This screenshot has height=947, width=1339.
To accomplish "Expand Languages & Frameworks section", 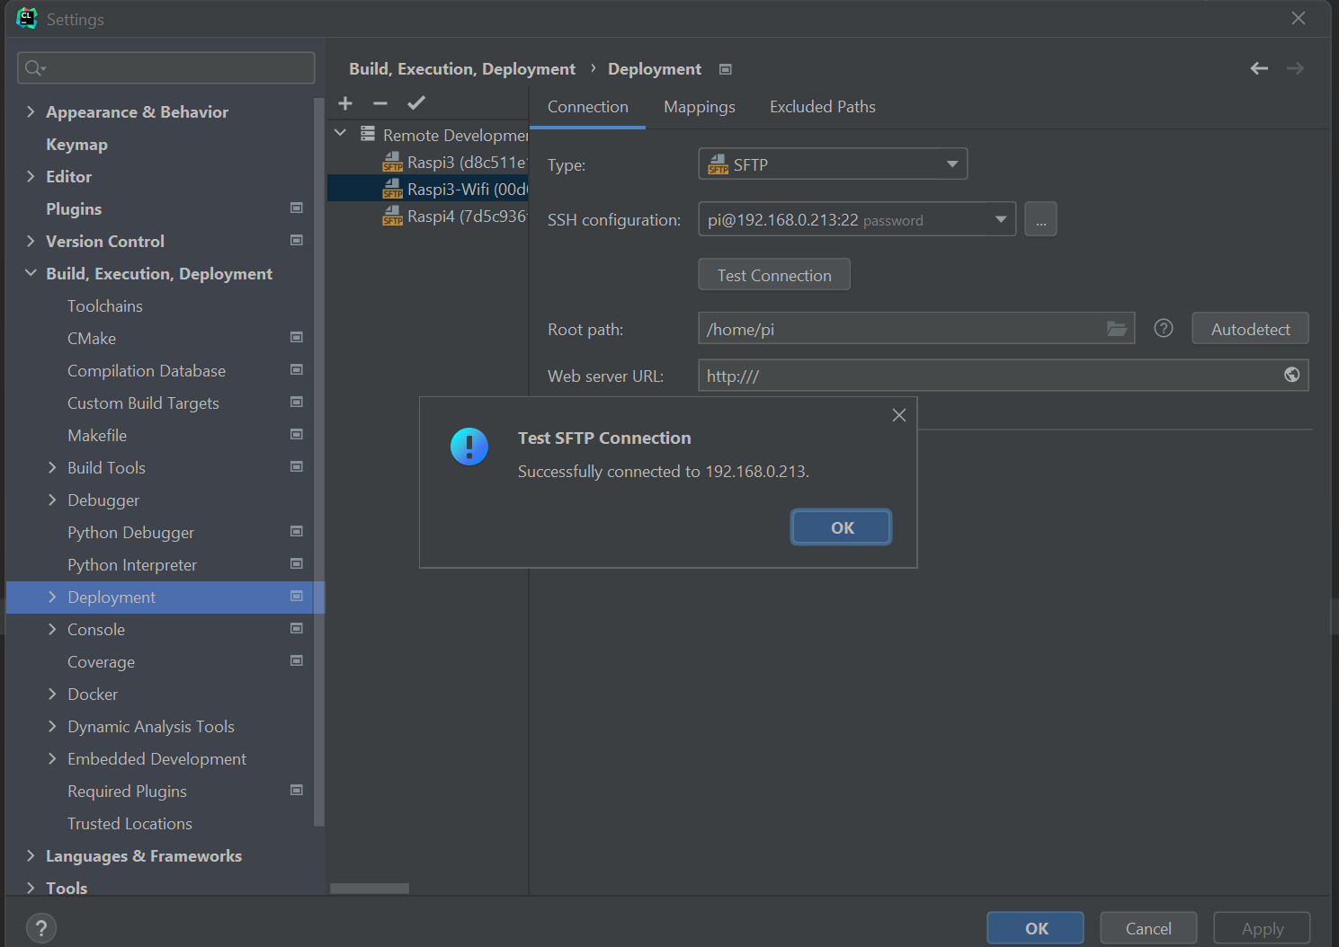I will pyautogui.click(x=31, y=855).
